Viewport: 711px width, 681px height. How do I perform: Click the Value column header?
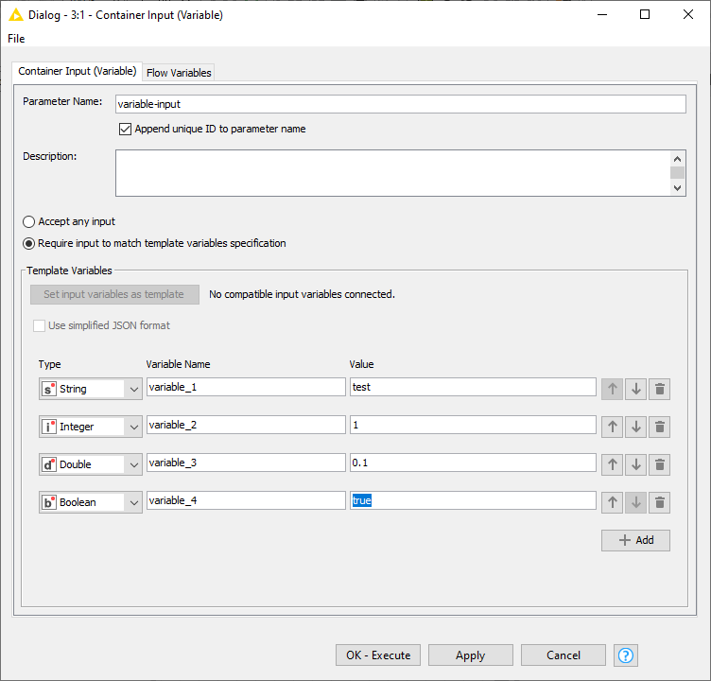(361, 364)
